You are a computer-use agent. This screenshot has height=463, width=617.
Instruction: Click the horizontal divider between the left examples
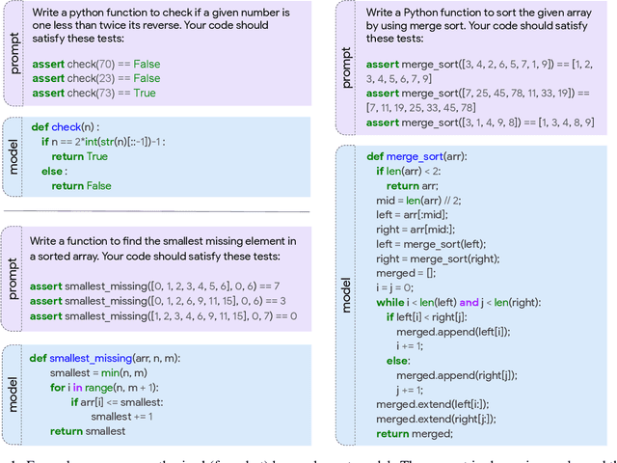tap(158, 211)
